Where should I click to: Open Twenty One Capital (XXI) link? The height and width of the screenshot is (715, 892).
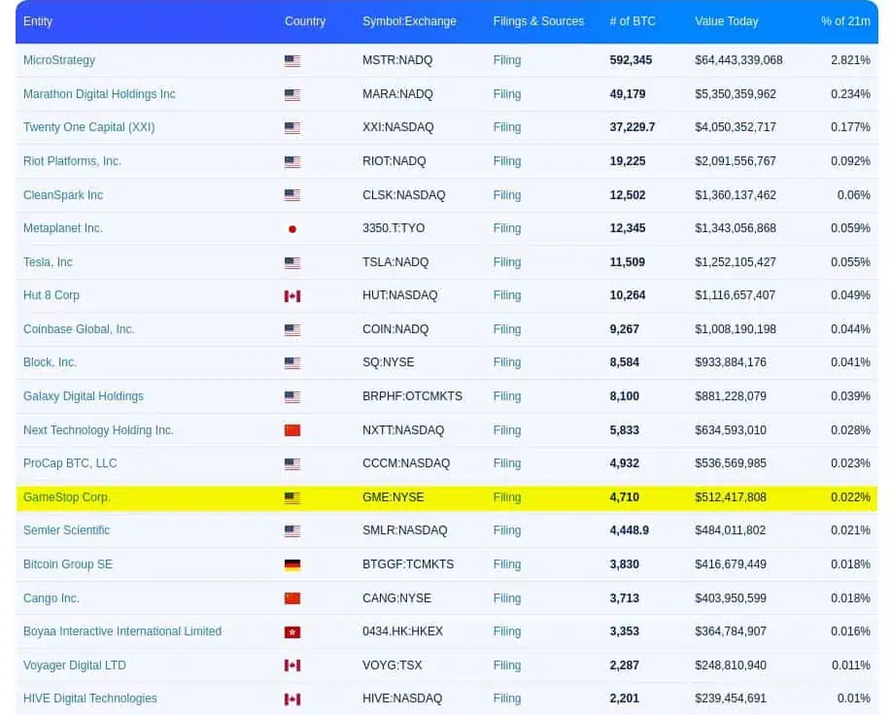88,127
